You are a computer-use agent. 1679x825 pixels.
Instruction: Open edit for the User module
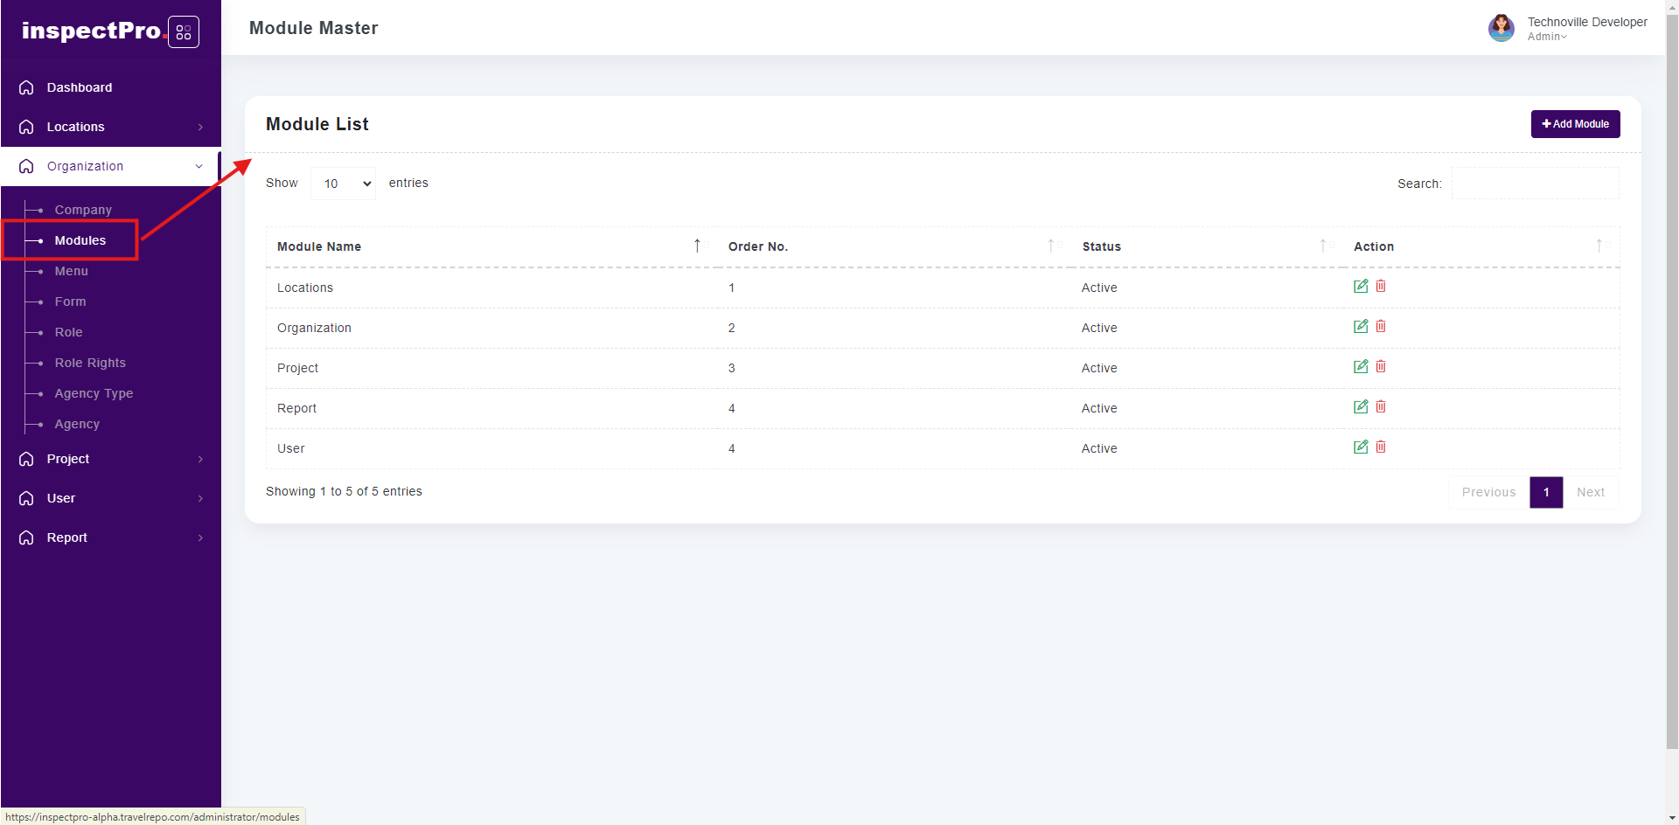pyautogui.click(x=1361, y=447)
